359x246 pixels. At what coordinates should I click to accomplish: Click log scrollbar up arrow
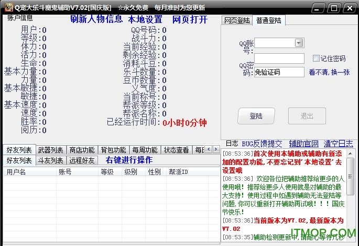350,154
